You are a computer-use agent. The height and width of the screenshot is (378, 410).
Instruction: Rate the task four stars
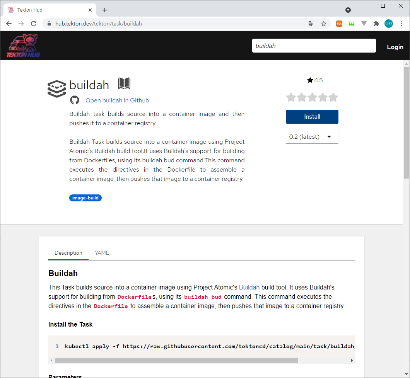tap(323, 97)
